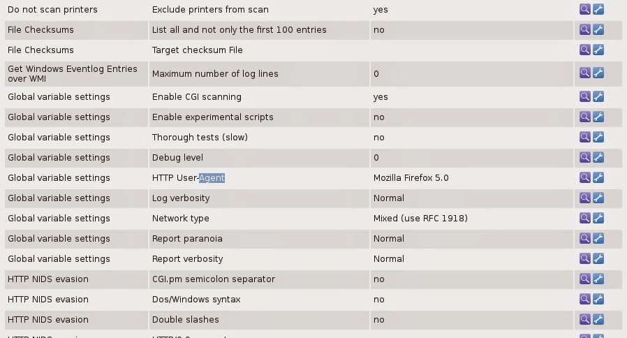
Task: View details of Enable experimental scripts
Action: click(x=585, y=117)
